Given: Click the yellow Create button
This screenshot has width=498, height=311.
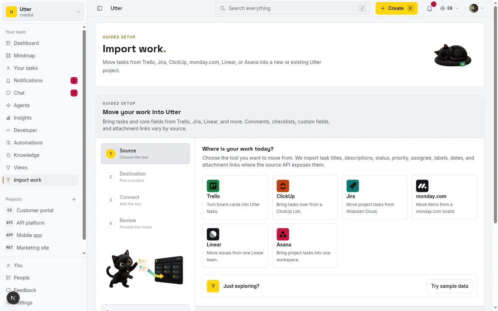Looking at the screenshot, I should point(396,8).
